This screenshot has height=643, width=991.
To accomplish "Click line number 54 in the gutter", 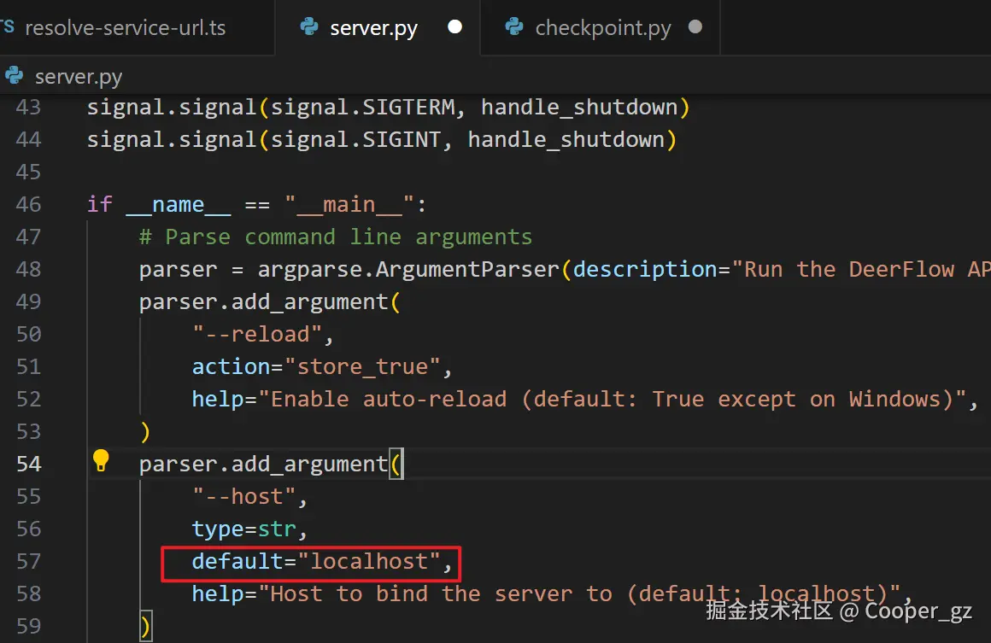I will click(x=28, y=465).
